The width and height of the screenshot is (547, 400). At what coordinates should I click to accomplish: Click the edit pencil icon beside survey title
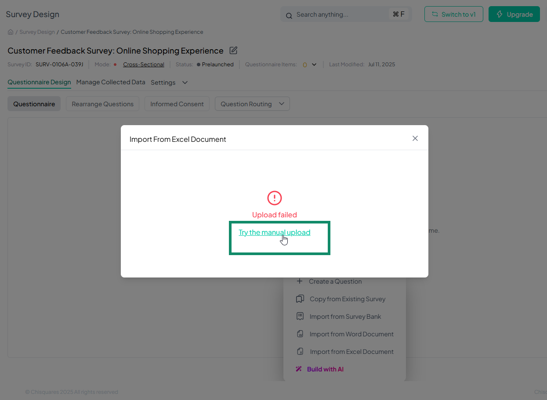234,50
